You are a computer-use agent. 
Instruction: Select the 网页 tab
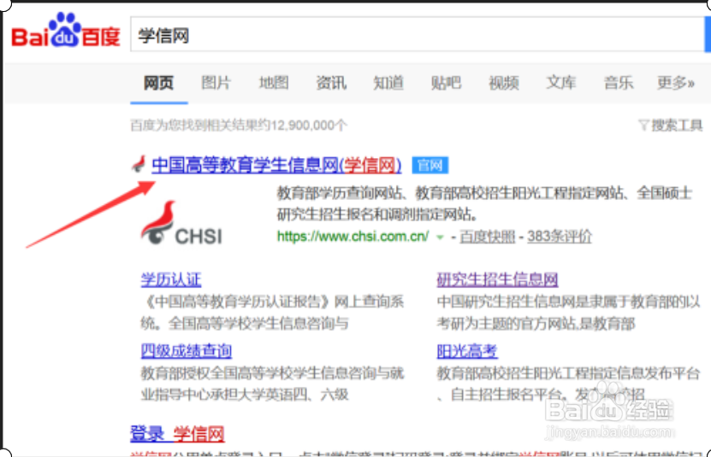pyautogui.click(x=158, y=83)
